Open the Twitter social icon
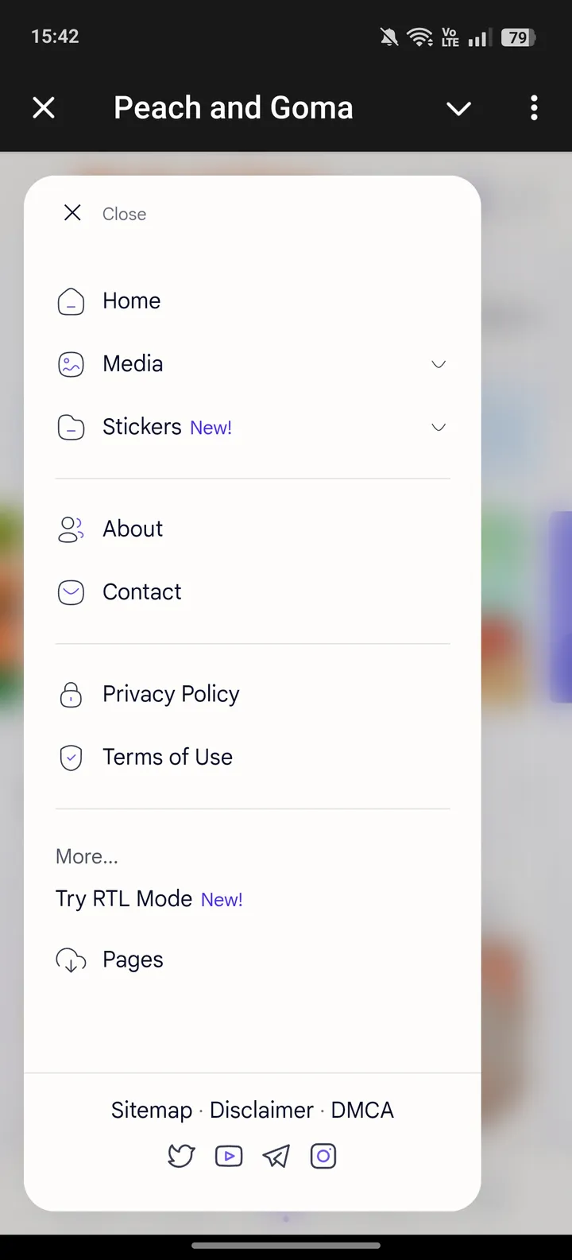572x1260 pixels. (181, 1156)
